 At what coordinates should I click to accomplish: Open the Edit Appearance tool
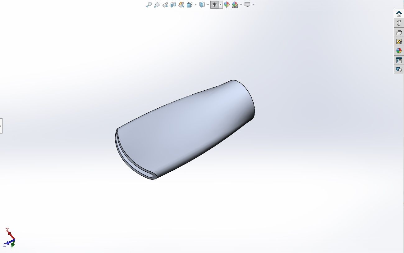tap(227, 5)
